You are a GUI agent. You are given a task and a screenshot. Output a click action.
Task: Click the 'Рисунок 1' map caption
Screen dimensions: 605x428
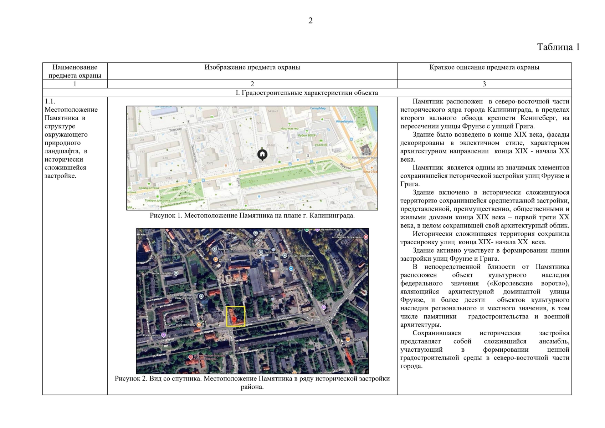coord(252,215)
